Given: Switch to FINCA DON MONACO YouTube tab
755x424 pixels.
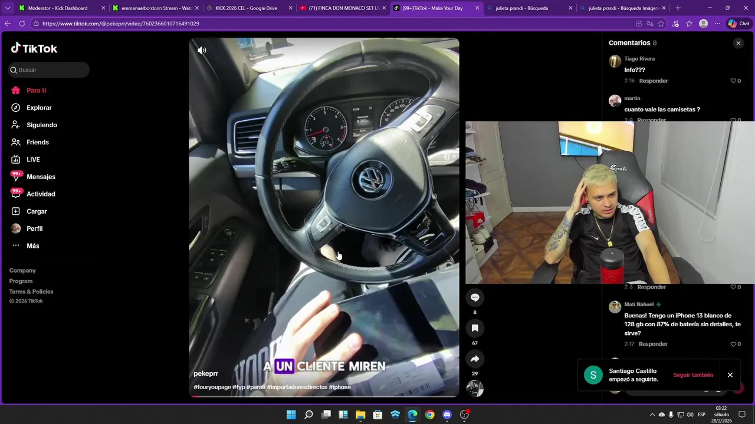Looking at the screenshot, I should [343, 8].
